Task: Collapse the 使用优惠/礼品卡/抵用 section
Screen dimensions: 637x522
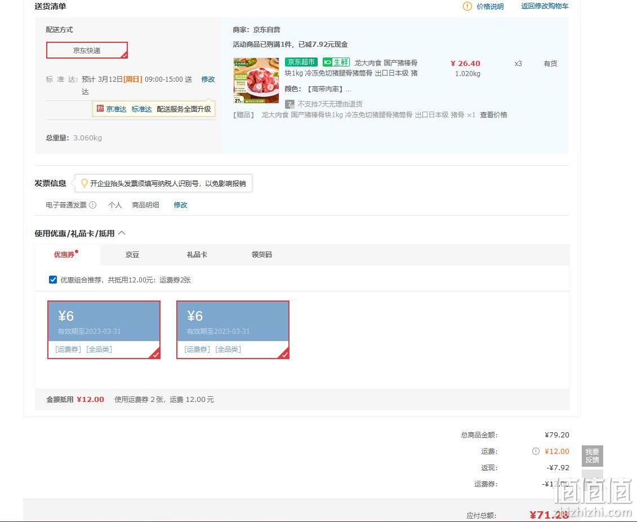Action: (x=122, y=233)
